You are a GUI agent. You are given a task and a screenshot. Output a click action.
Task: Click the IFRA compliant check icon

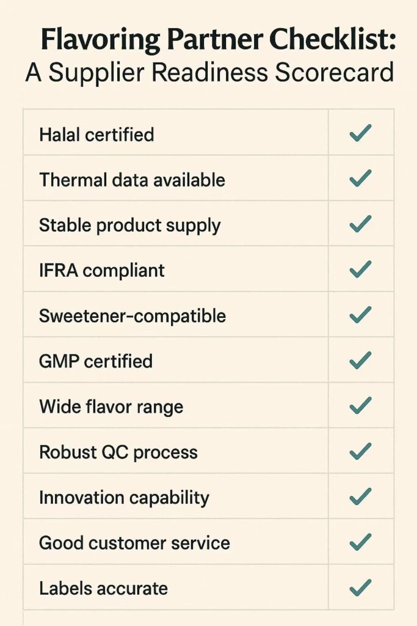coord(360,269)
